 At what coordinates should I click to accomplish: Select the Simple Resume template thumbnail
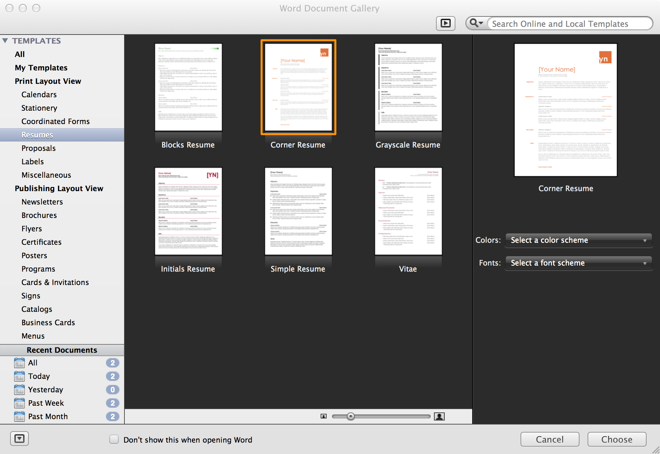coord(298,211)
